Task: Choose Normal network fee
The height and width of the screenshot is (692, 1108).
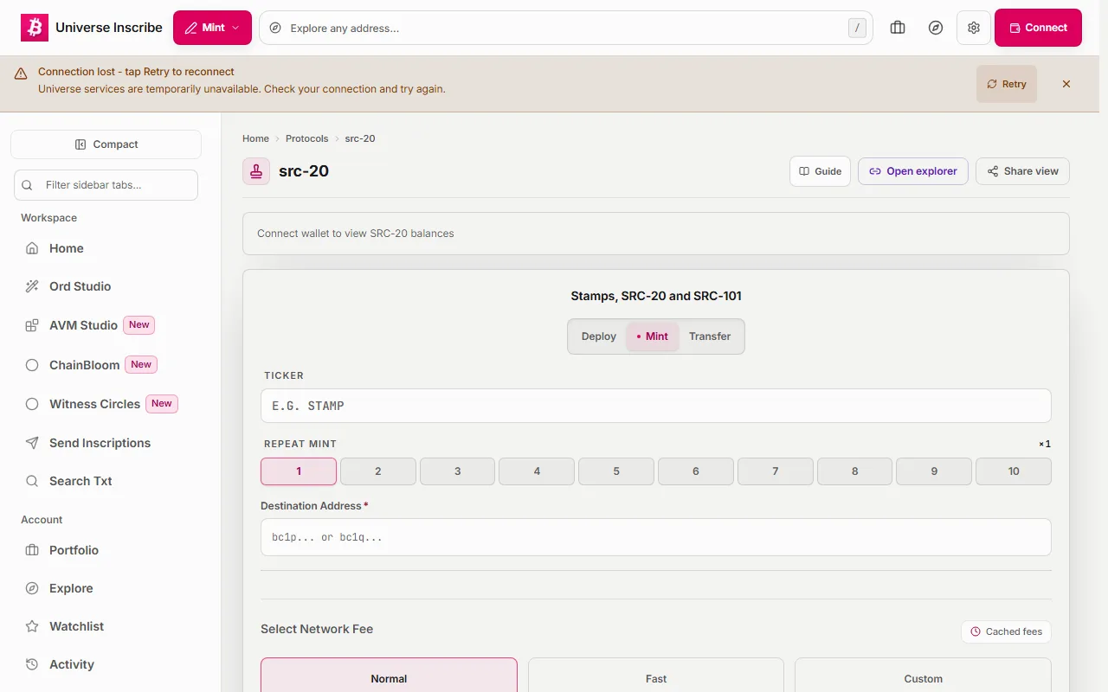Action: pyautogui.click(x=389, y=676)
